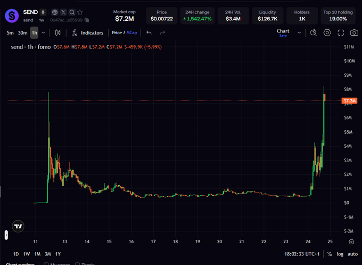Open the Ethereum chain icon next to SEND
The image size is (362, 265).
[43, 12]
